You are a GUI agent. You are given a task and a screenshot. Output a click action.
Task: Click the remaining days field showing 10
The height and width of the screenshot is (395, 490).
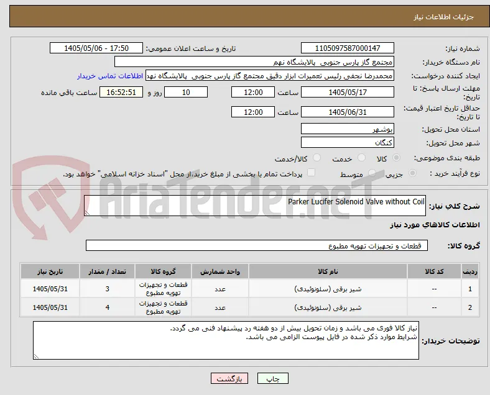point(186,92)
